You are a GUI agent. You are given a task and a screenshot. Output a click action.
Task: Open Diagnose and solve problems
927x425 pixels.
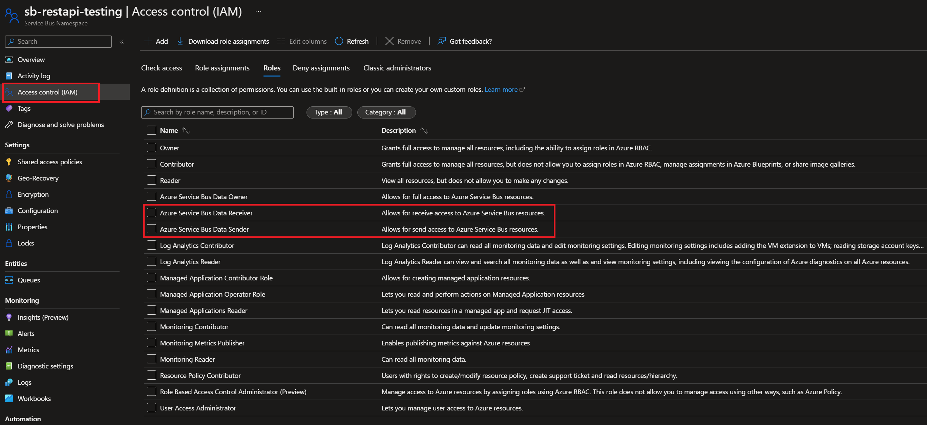(60, 125)
